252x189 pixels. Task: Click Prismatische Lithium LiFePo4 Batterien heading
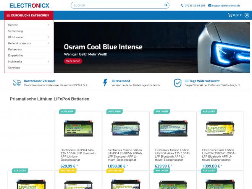(x=50, y=99)
